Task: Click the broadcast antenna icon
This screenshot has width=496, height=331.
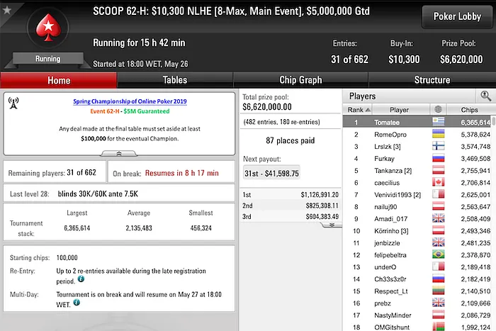Action: [13, 102]
